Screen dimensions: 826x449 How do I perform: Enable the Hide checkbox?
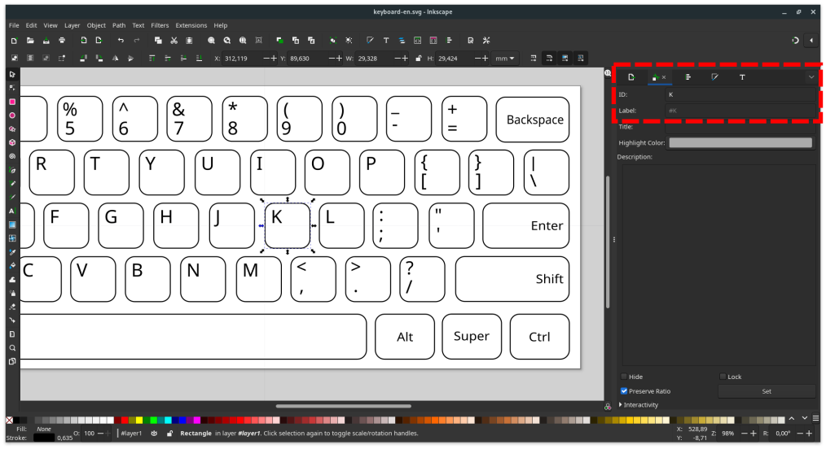(624, 377)
